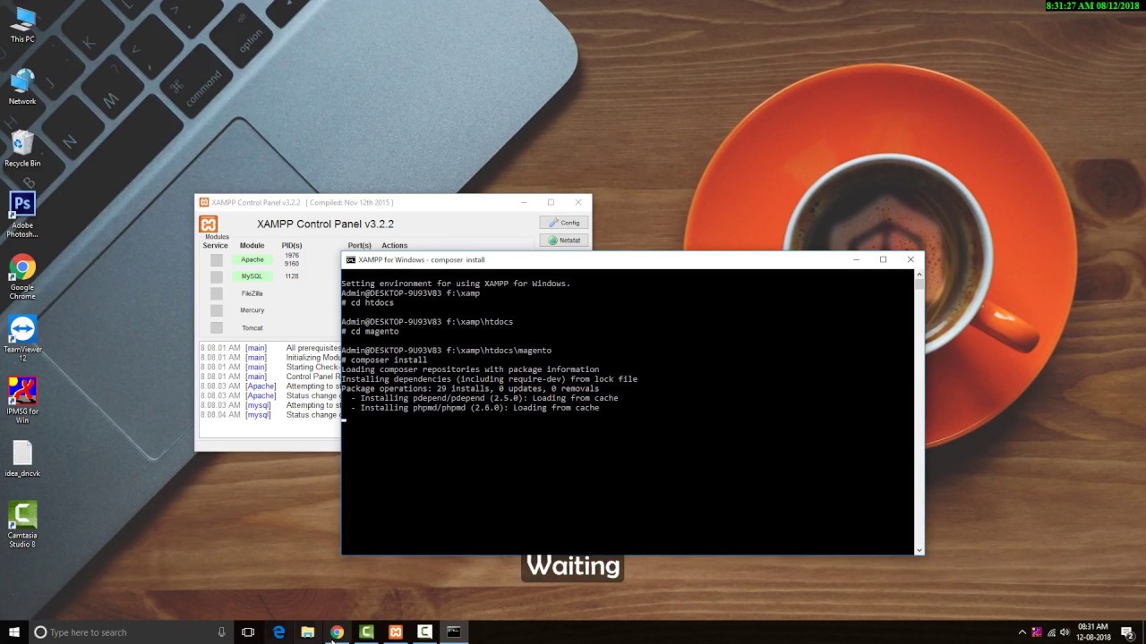Click the Netstat button in XAMPP
This screenshot has height=644, width=1146.
point(564,241)
